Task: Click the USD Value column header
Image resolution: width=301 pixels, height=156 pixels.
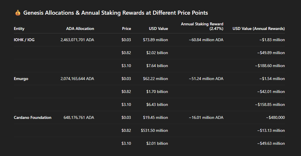Action: tap(158, 28)
